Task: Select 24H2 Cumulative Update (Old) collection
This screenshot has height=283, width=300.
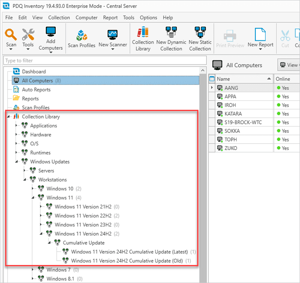Action: tap(127, 261)
